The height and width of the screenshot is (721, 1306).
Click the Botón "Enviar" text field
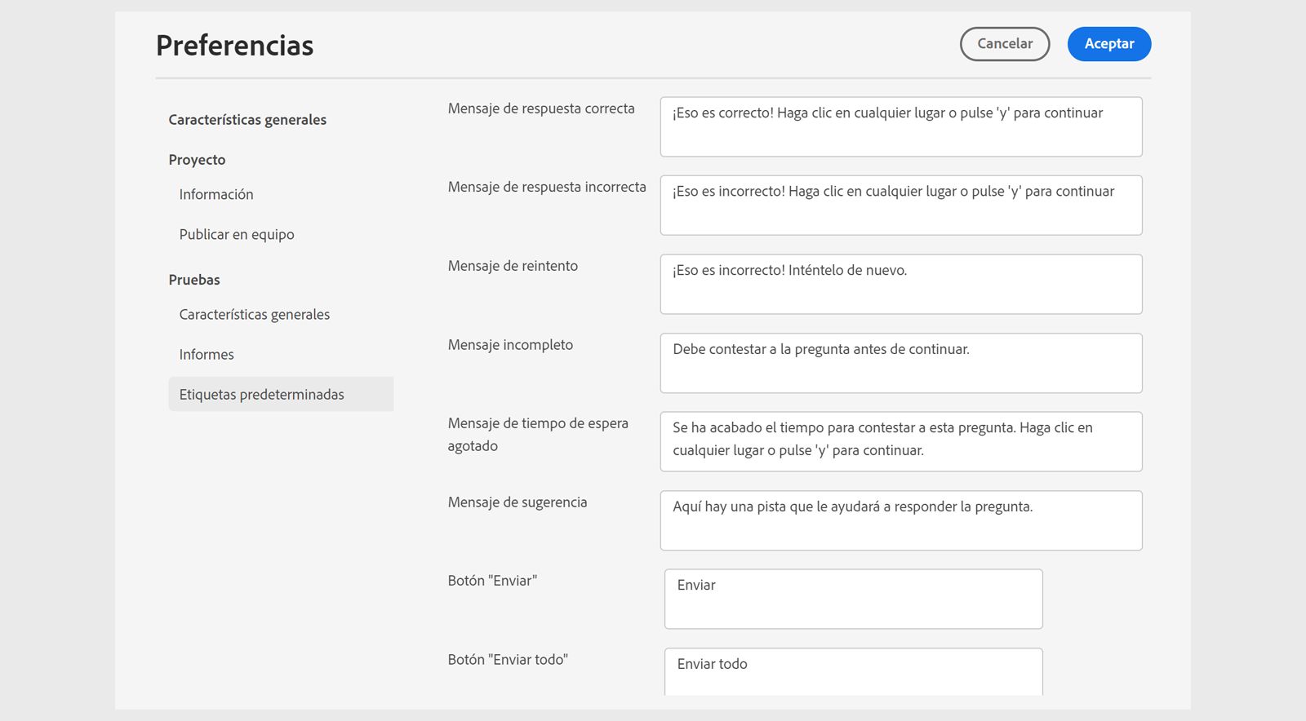click(x=853, y=599)
